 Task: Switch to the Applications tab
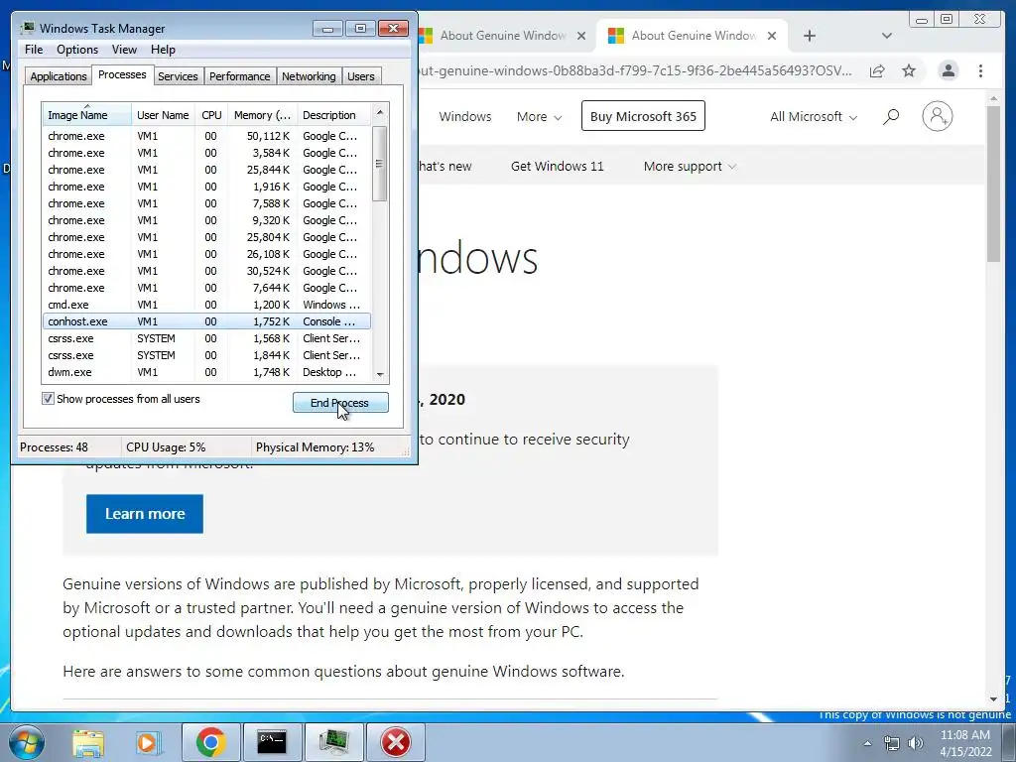[x=58, y=76]
